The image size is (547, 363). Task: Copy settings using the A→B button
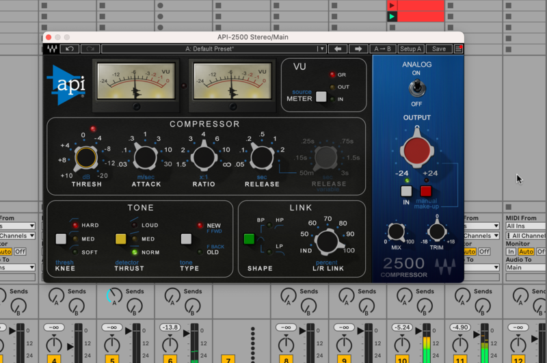(382, 49)
